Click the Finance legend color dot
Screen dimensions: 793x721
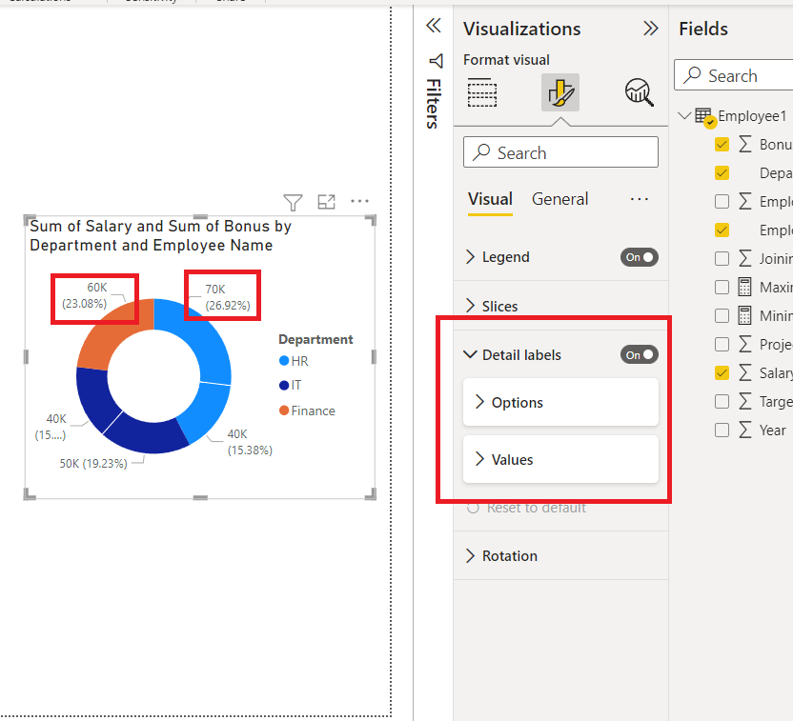point(284,411)
